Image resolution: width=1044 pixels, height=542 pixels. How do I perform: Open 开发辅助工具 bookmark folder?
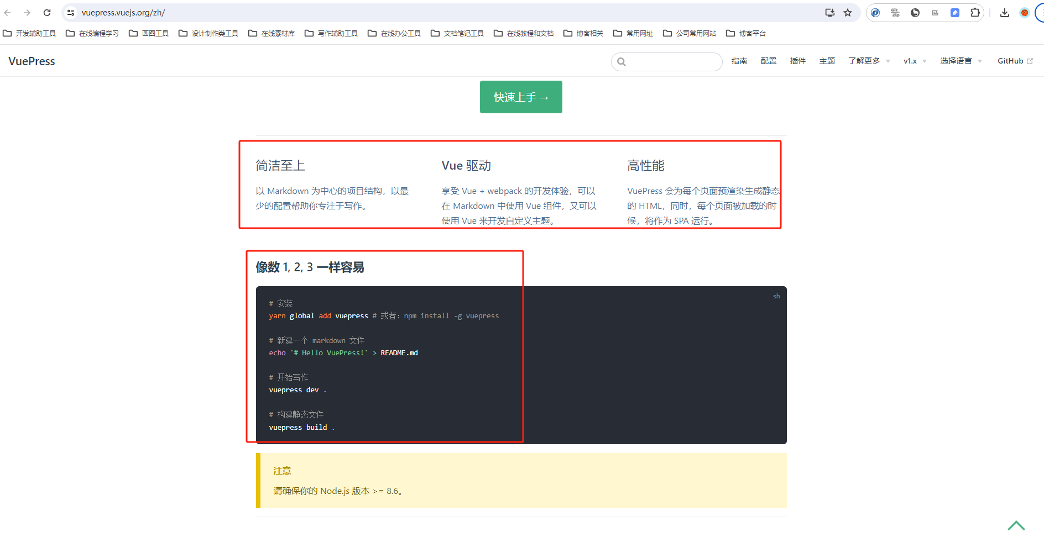coord(30,33)
